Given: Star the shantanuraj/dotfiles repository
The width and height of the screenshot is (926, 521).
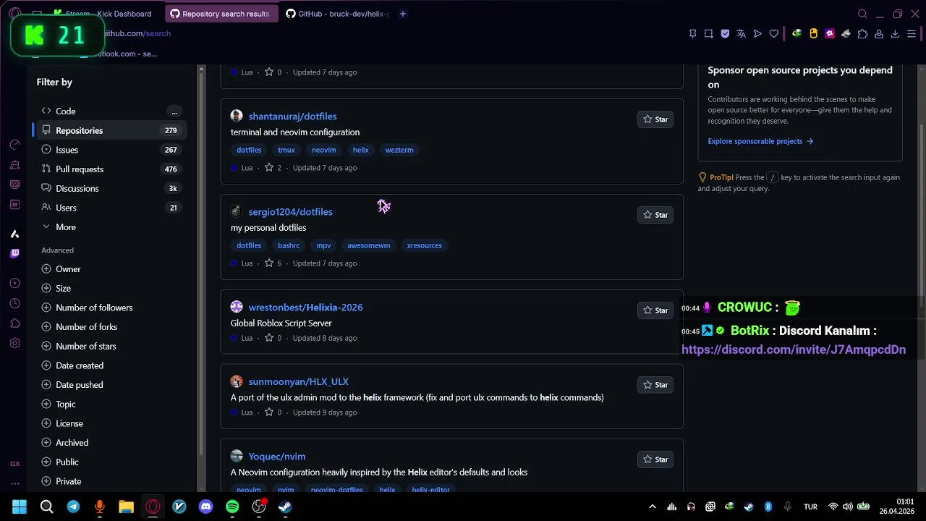Looking at the screenshot, I should pos(655,119).
